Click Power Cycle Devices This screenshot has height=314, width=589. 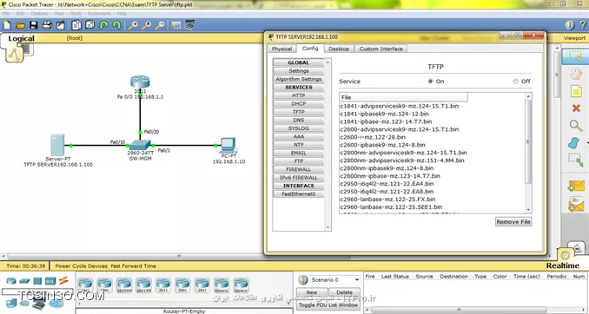point(81,266)
